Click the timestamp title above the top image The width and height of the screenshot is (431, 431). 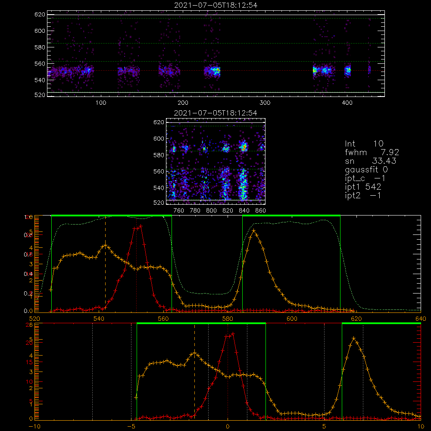click(216, 5)
